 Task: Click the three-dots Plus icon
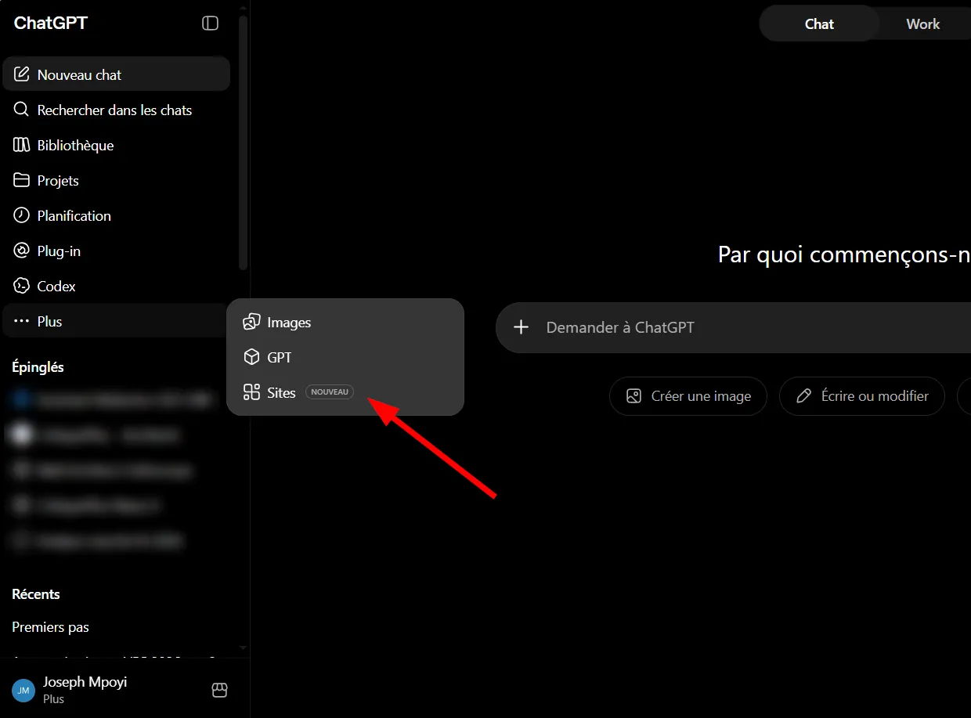pos(22,321)
